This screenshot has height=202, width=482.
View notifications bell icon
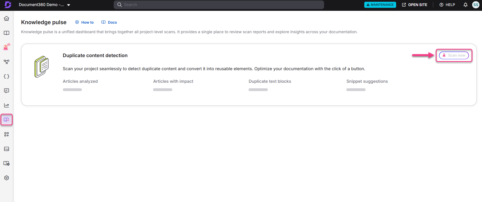pos(465,5)
